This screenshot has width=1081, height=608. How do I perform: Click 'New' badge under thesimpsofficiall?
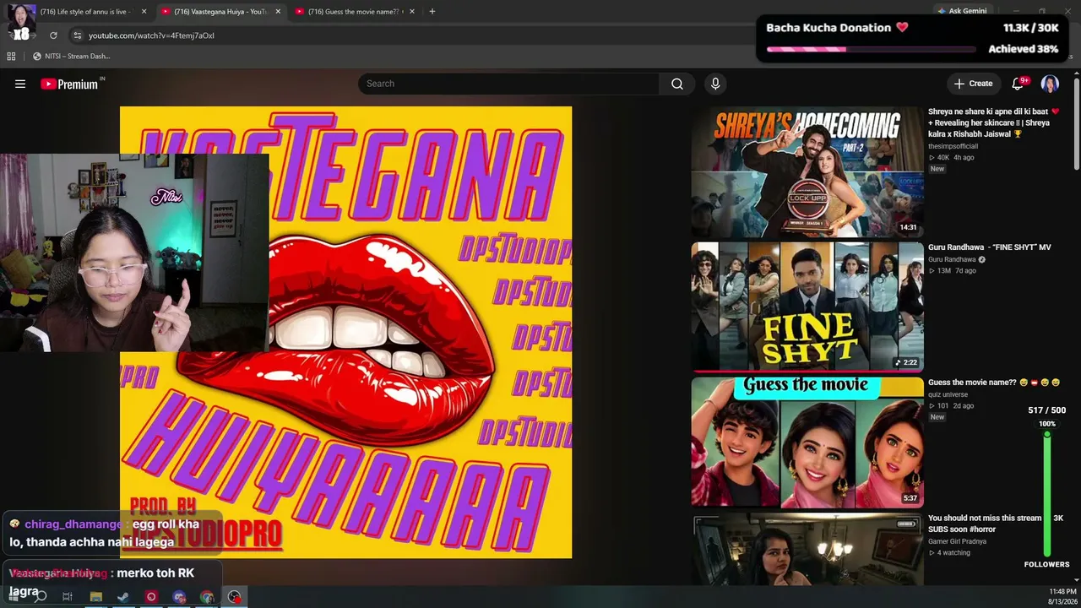(x=937, y=169)
